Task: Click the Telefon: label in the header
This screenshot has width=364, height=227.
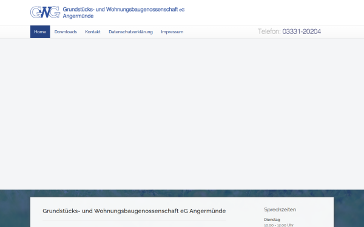Action: pos(269,31)
